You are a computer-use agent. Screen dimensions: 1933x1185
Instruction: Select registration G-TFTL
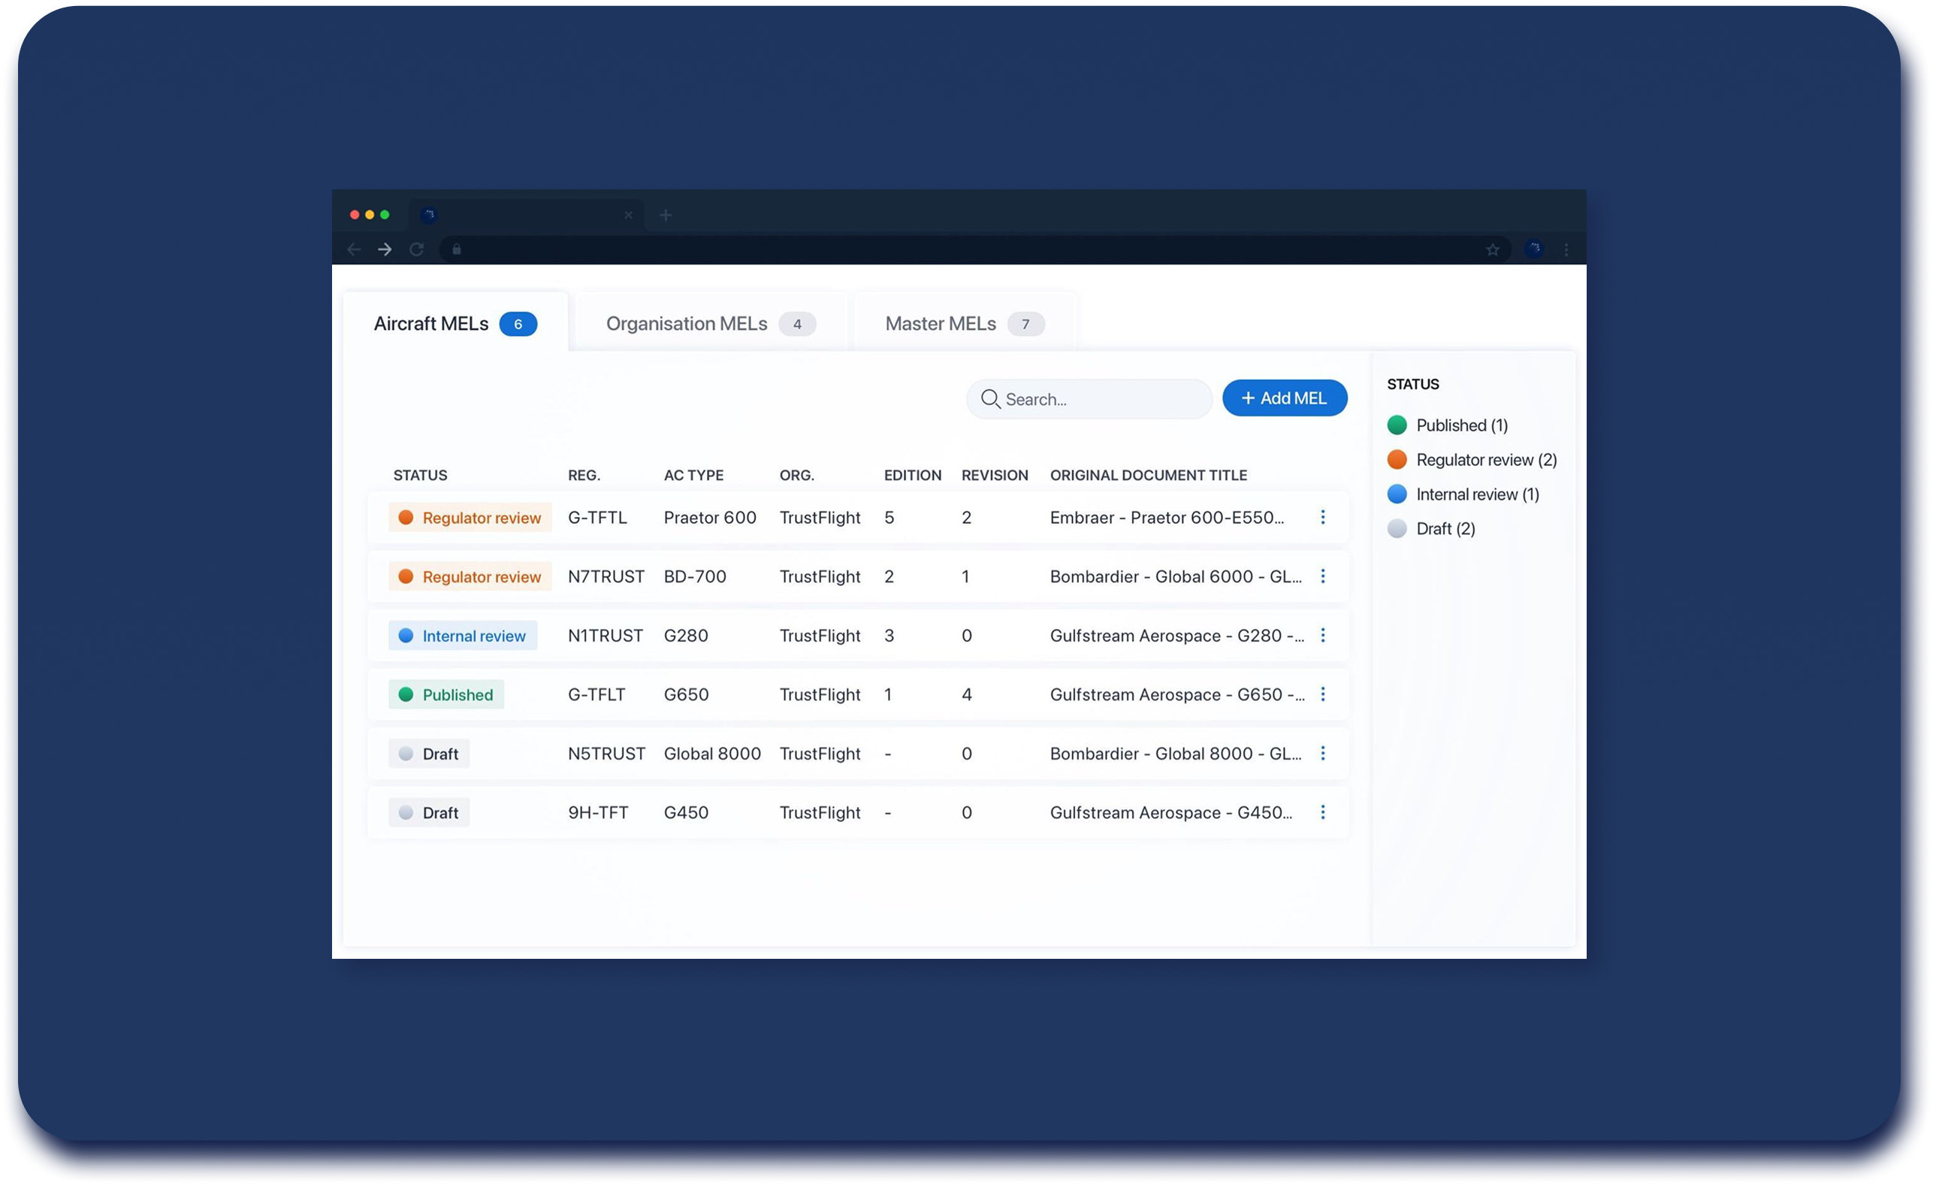(x=597, y=517)
